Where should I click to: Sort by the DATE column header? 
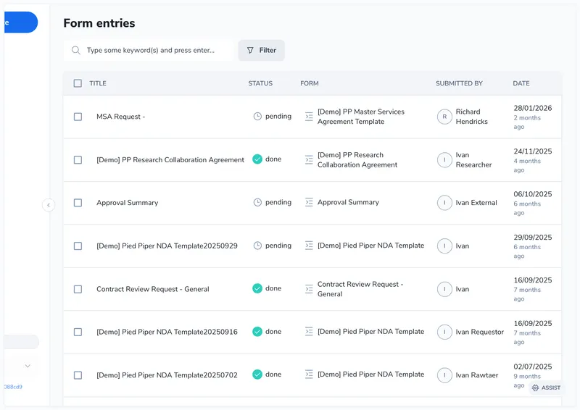(x=521, y=83)
